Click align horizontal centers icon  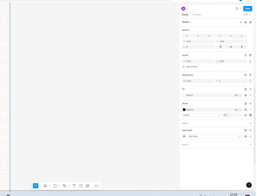tap(198, 36)
